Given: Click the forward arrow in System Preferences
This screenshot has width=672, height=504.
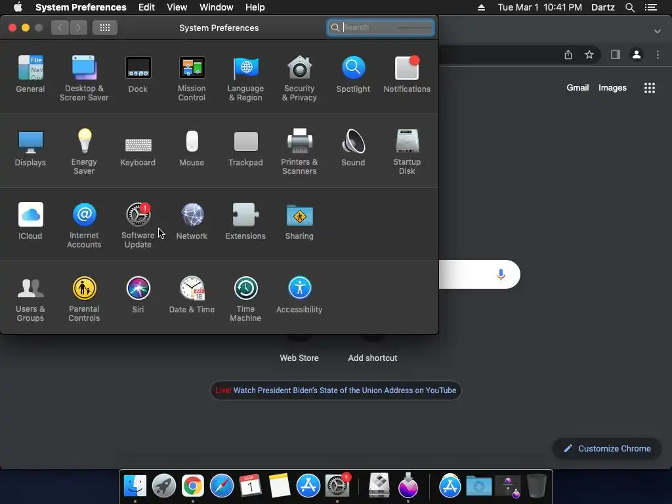Looking at the screenshot, I should [78, 28].
